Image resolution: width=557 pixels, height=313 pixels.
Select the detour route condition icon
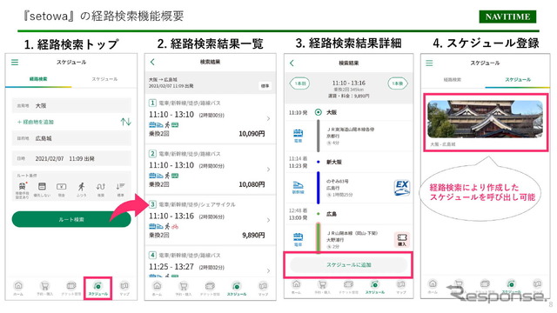pyautogui.click(x=101, y=187)
